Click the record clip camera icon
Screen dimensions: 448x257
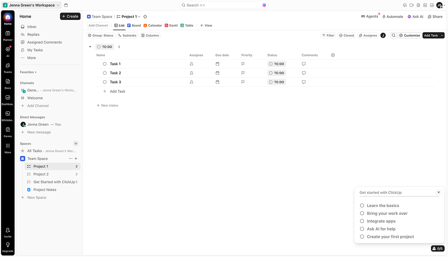[x=411, y=5]
